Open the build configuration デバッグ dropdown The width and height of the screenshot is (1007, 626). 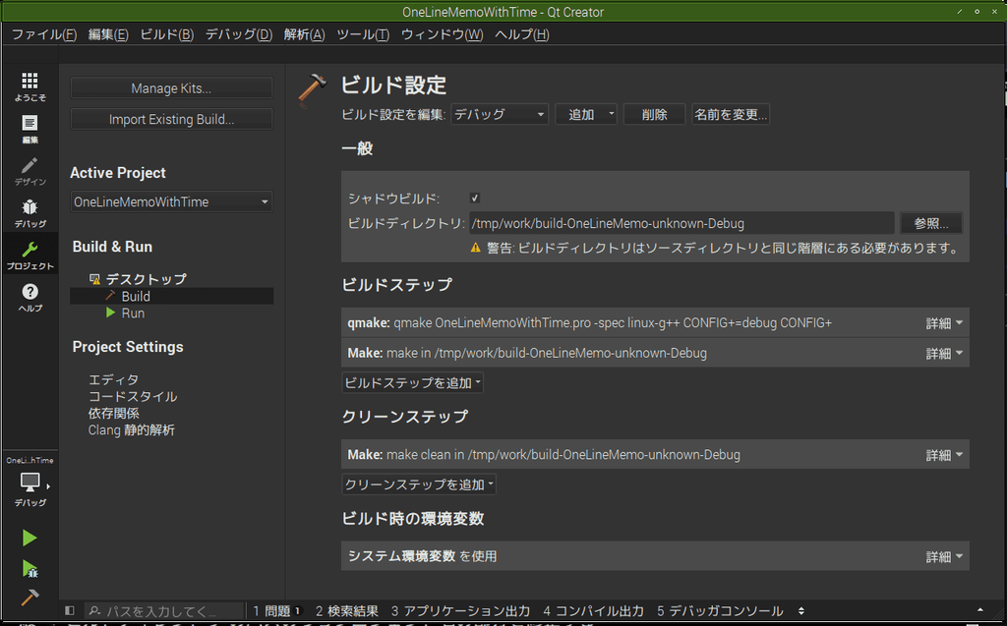(500, 114)
